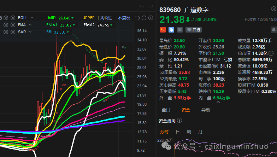Expand the SAR indicator dropdown
The height and width of the screenshot is (157, 277).
(30, 32)
